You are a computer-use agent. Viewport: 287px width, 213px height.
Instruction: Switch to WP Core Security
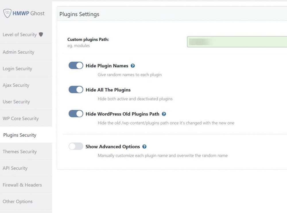(x=20, y=118)
